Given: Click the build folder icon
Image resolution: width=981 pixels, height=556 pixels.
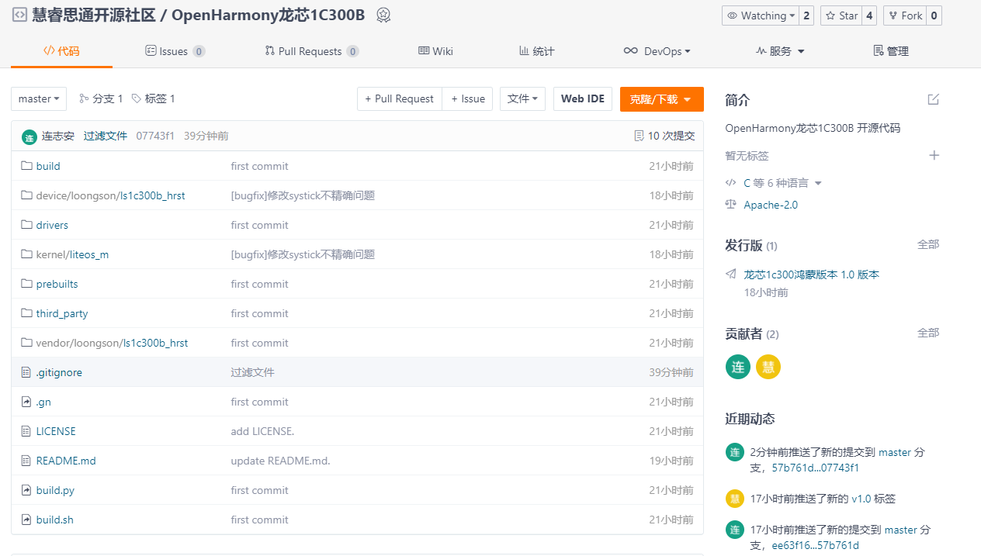Looking at the screenshot, I should pos(26,166).
